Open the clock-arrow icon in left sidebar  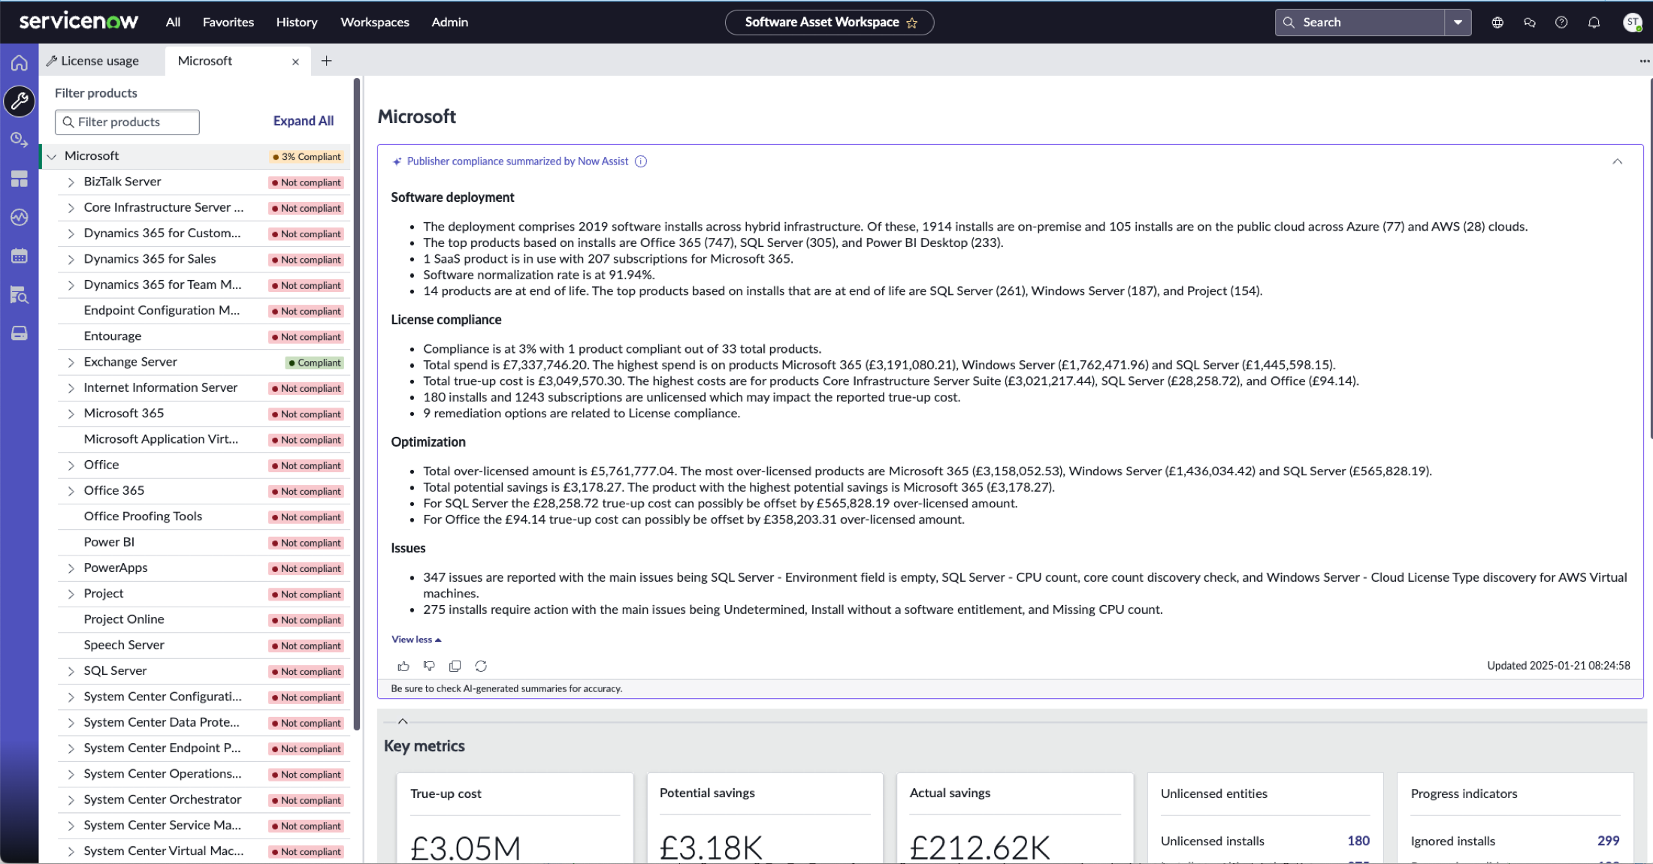tap(20, 140)
